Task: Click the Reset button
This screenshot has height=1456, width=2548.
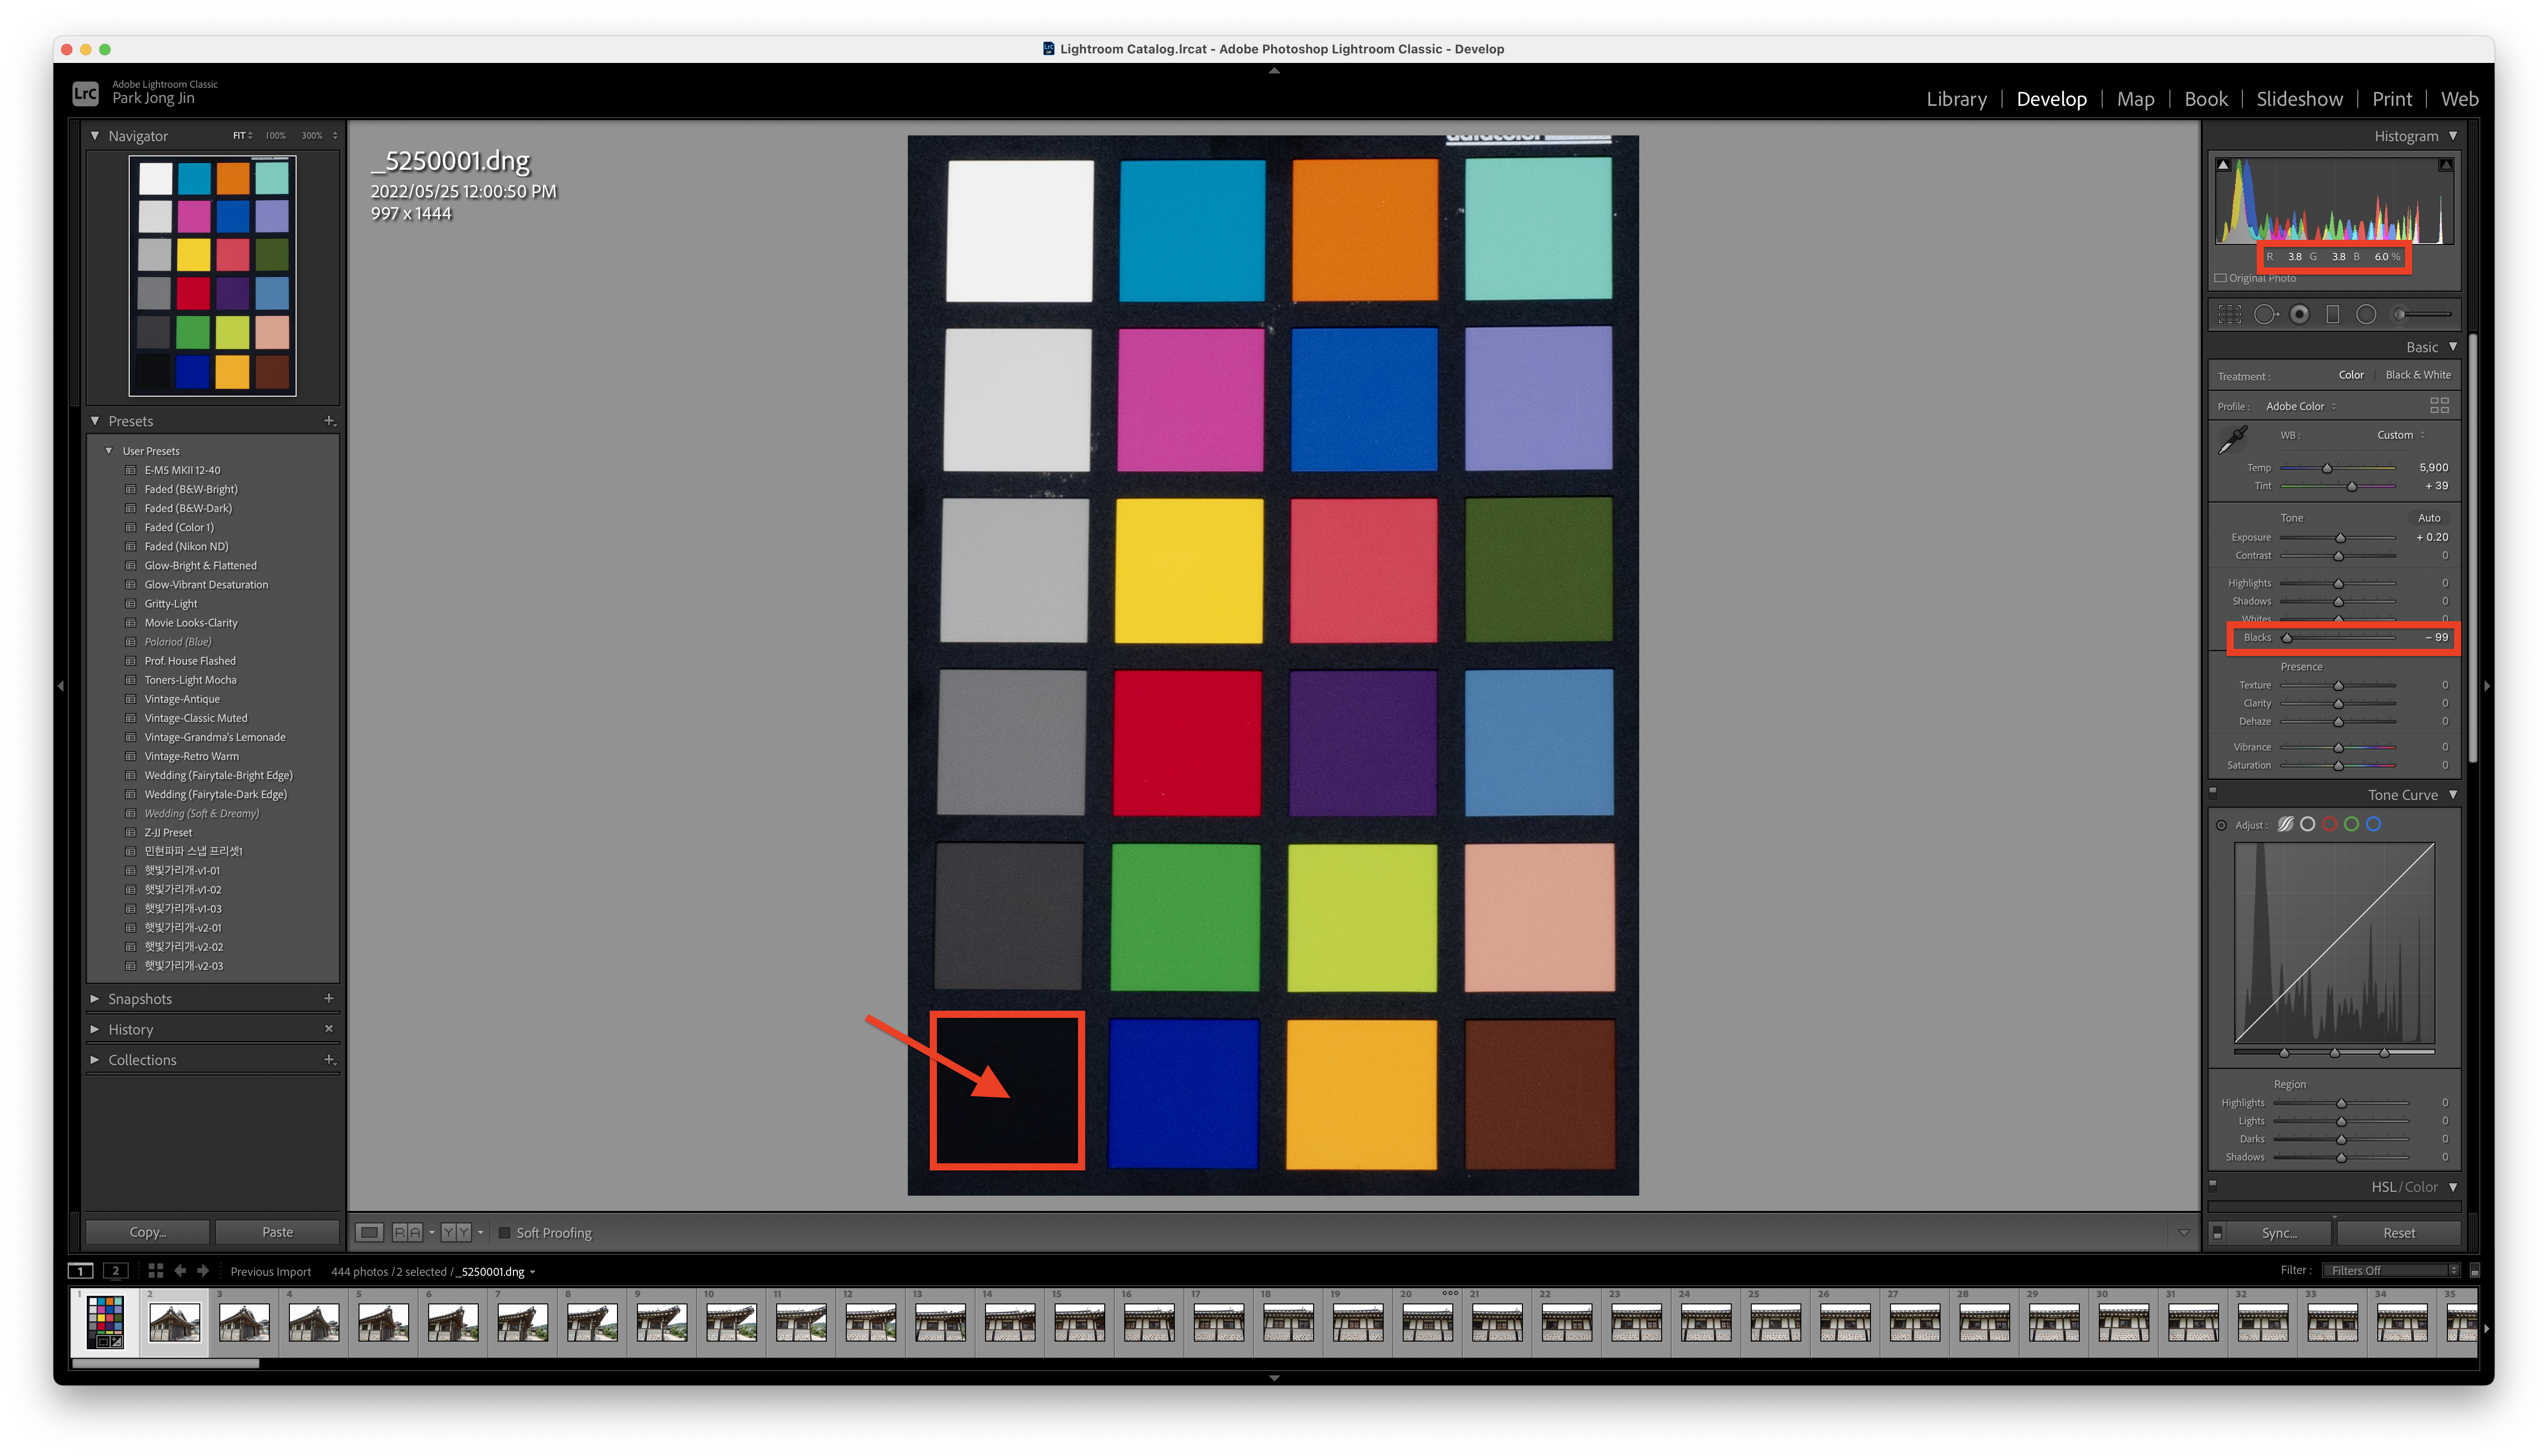Action: (2398, 1233)
